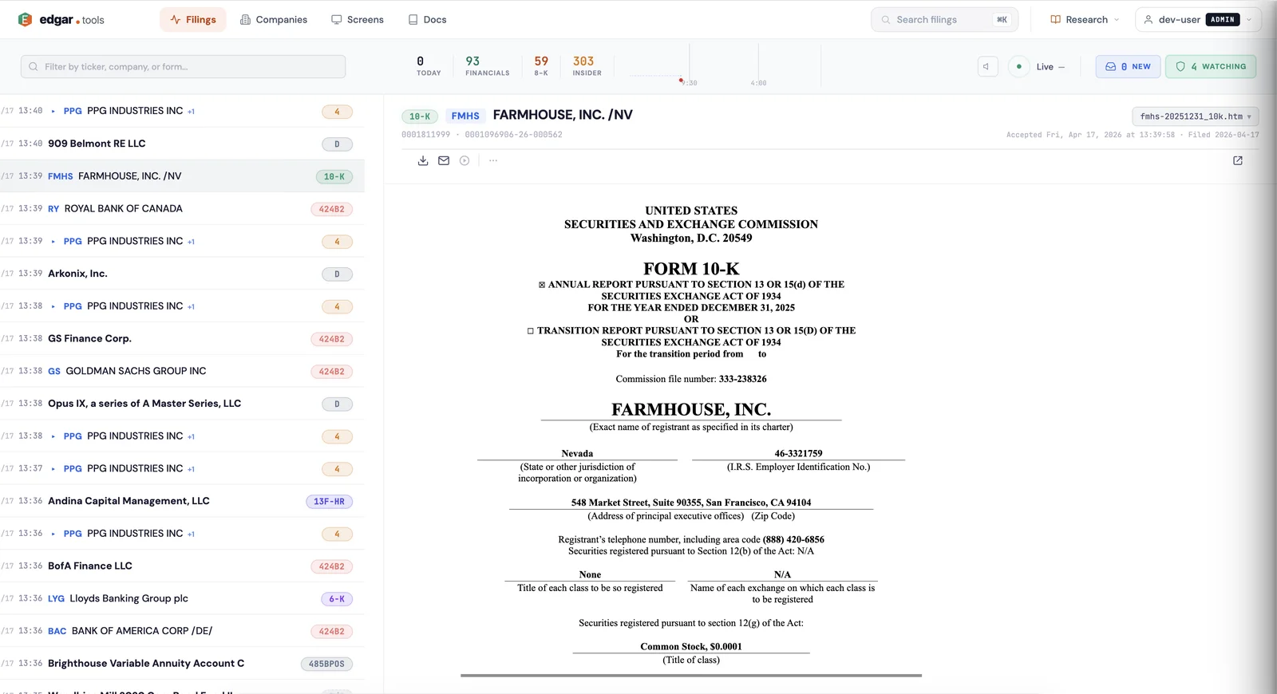This screenshot has width=1277, height=694.
Task: Focus the Search filings box
Action: tap(944, 19)
